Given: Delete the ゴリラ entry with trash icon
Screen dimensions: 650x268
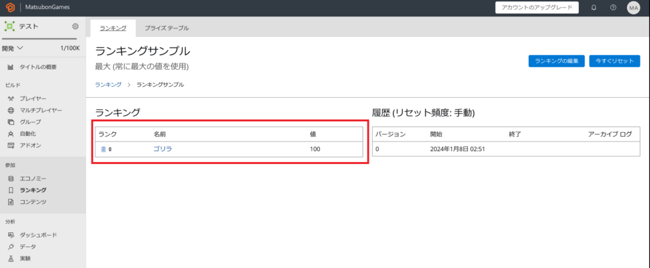Looking at the screenshot, I should tap(103, 149).
